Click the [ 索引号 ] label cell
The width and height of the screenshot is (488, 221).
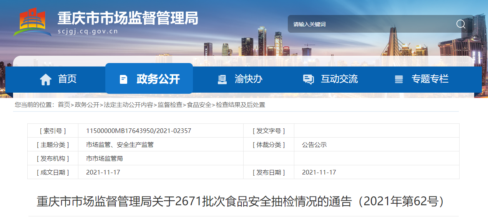click(x=53, y=131)
